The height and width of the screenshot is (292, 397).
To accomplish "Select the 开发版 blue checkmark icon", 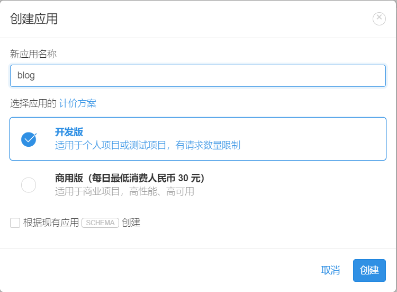I will point(29,139).
